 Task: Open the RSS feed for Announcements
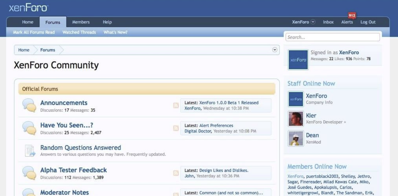[x=176, y=106]
